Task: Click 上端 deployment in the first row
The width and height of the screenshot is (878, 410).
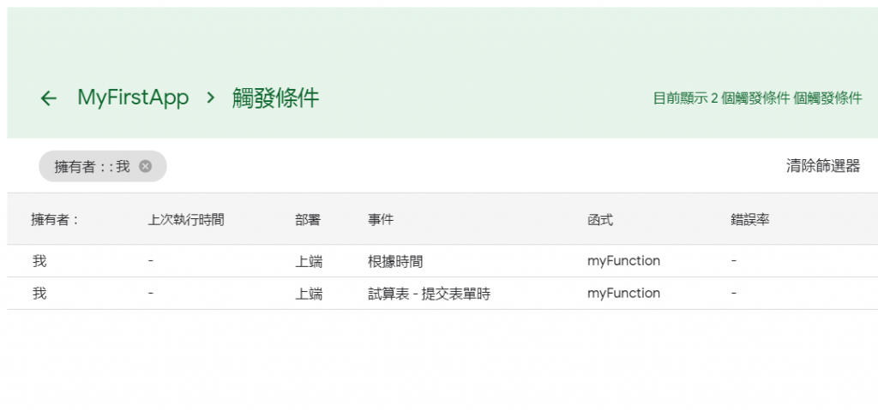Action: tap(309, 261)
